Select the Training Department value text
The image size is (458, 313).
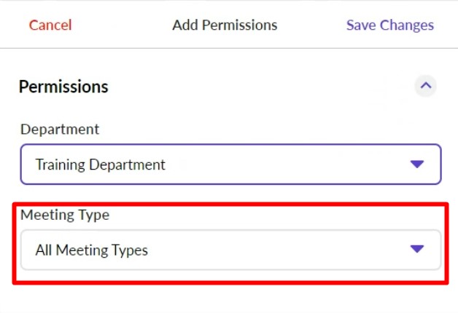(101, 165)
